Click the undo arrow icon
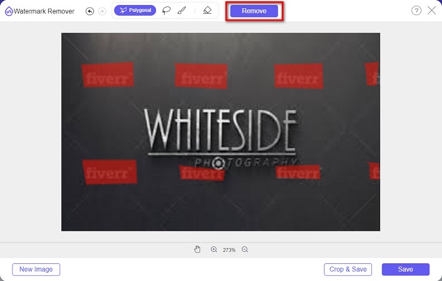The width and height of the screenshot is (442, 281). click(90, 11)
